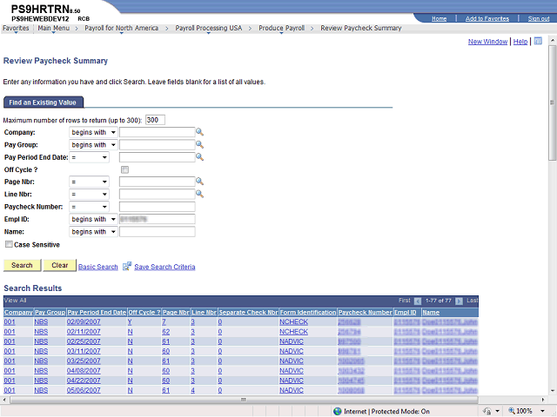Screen dimensions: 557x417
Task: Click Add to Favorites link
Action: click(487, 18)
